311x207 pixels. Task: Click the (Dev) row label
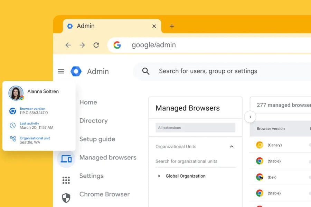click(272, 177)
